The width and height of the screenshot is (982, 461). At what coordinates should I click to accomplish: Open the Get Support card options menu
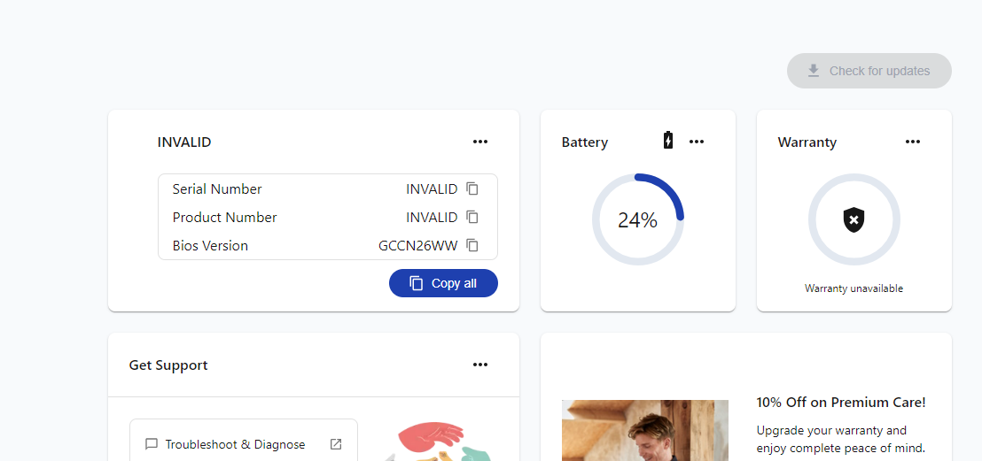[x=480, y=365]
